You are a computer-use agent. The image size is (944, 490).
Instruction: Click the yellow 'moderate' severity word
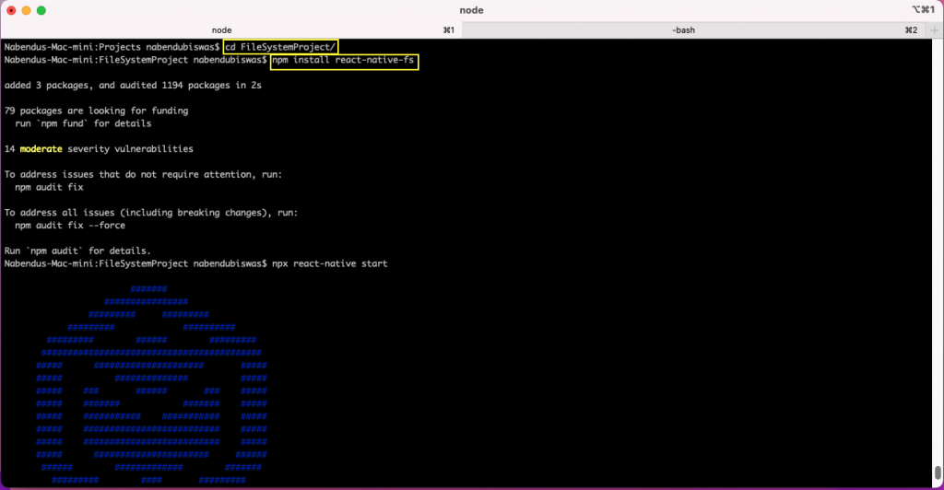pyautogui.click(x=41, y=148)
